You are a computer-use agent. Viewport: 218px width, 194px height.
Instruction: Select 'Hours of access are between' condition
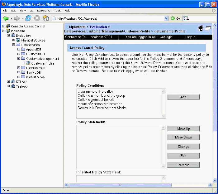click(100, 104)
